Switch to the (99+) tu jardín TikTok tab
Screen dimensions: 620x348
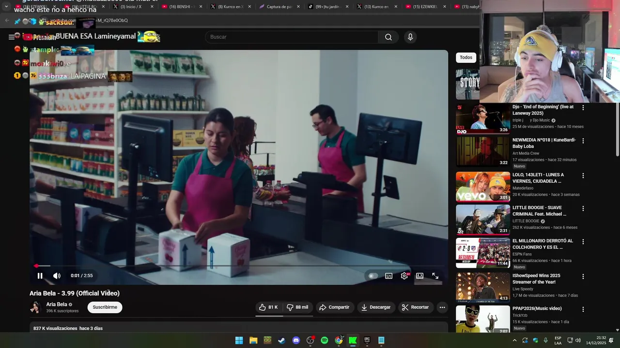coord(328,7)
